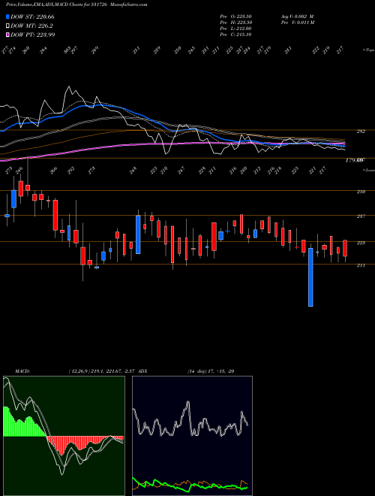The width and height of the screenshot is (375, 496).
Task: Click the '<Tops' label at right edge
Action: [368, 50]
